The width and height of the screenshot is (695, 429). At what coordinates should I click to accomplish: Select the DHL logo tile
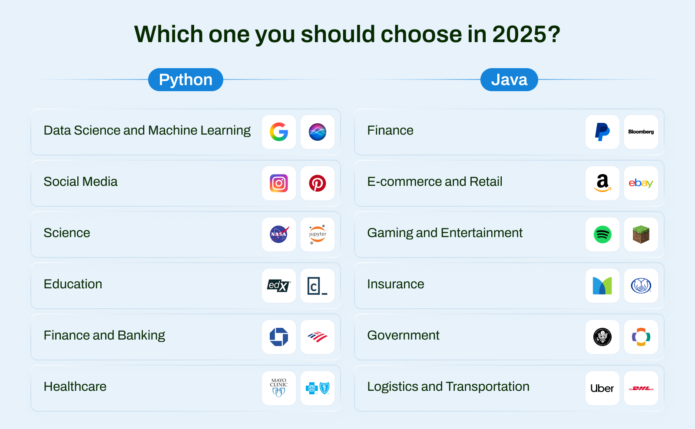coord(641,388)
